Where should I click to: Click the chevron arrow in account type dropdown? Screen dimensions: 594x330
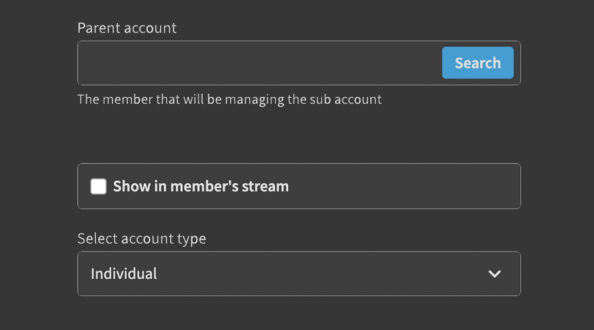[x=494, y=274]
